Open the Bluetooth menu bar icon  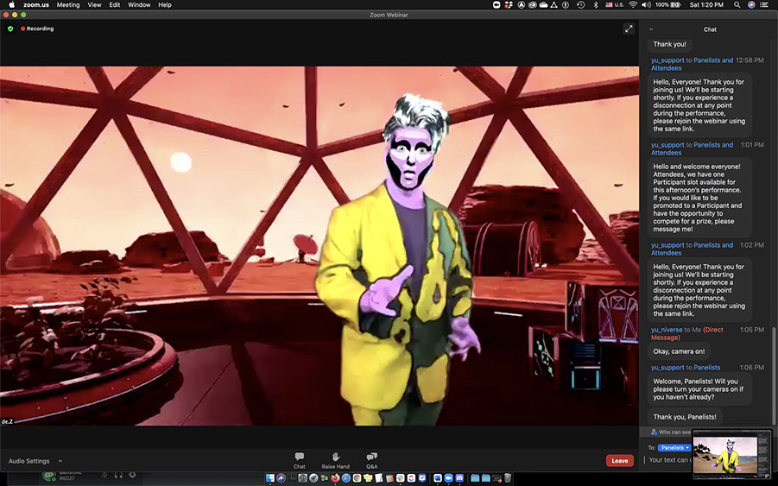click(595, 5)
